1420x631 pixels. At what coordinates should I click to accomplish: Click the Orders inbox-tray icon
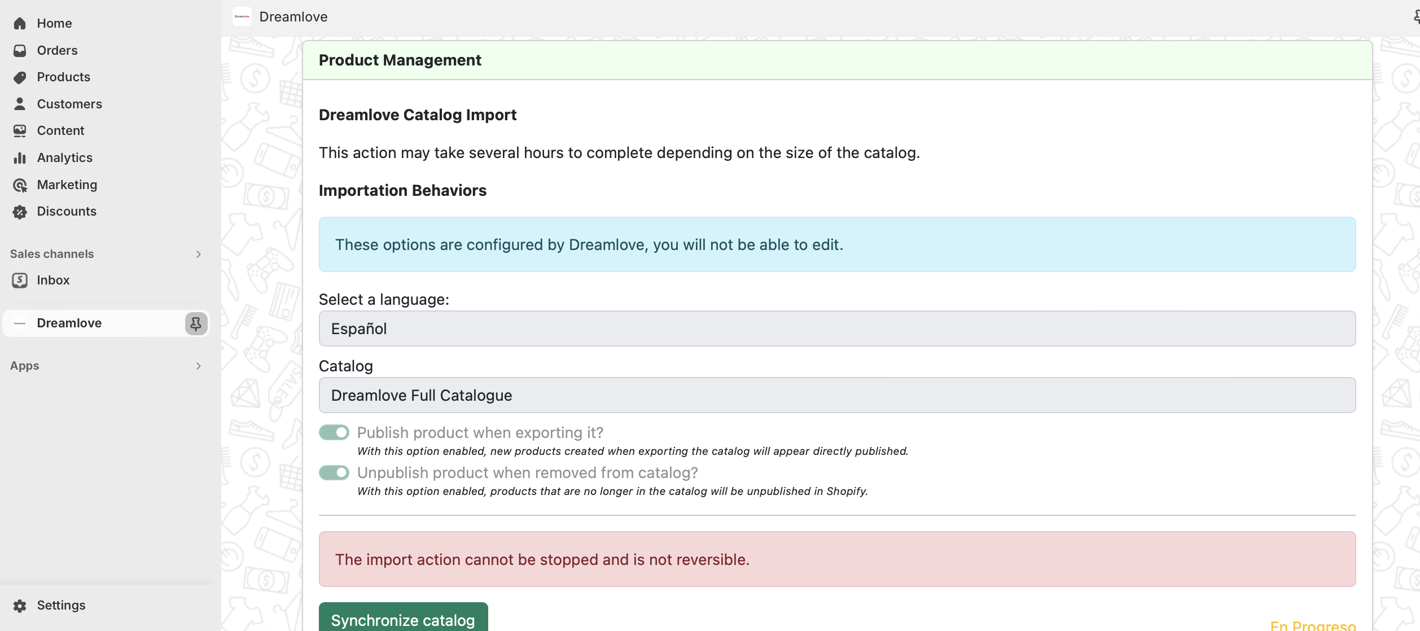tap(20, 50)
